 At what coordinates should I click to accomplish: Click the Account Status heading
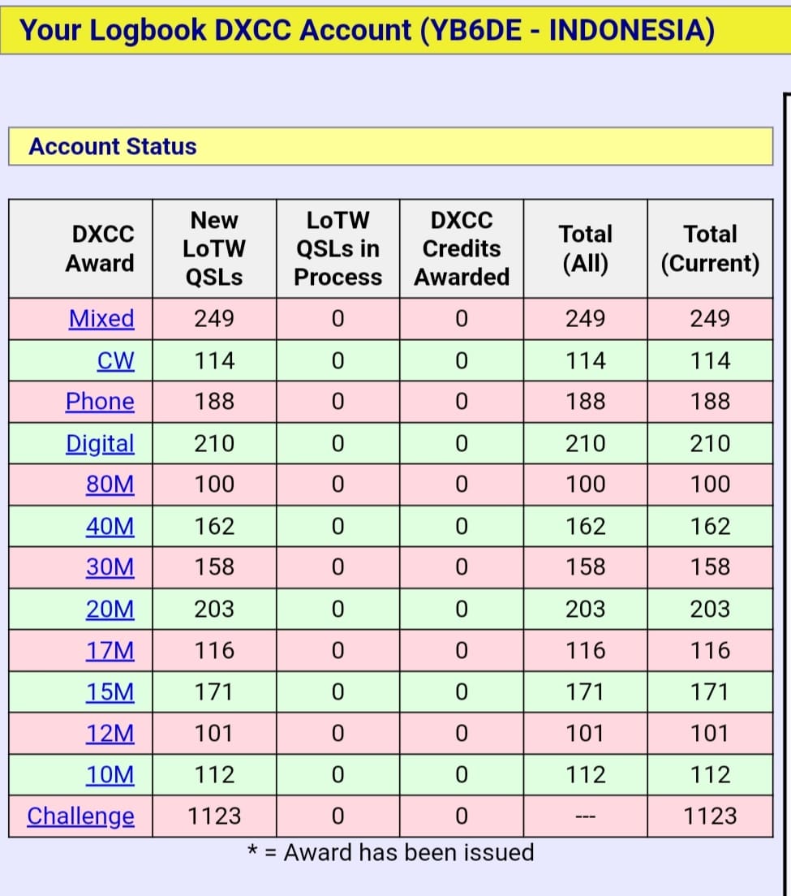click(x=113, y=146)
